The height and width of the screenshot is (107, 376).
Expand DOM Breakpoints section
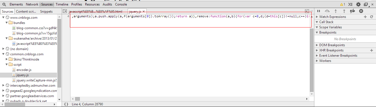pyautogui.click(x=317, y=45)
